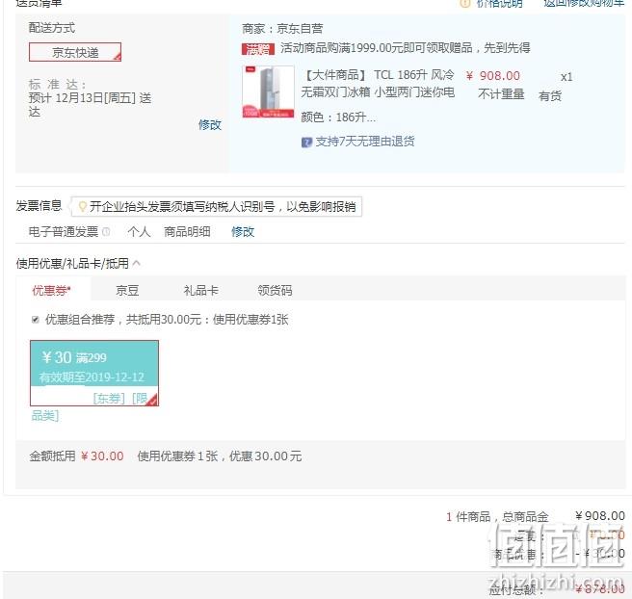Viewport: 632px width, 599px height.
Task: Click the 满赠 promotion badge
Action: (258, 49)
